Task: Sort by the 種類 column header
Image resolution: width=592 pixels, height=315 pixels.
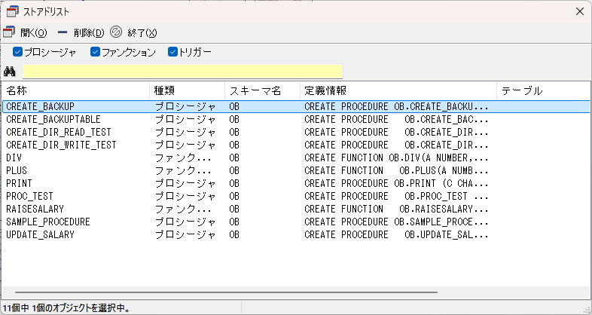Action: click(x=188, y=90)
